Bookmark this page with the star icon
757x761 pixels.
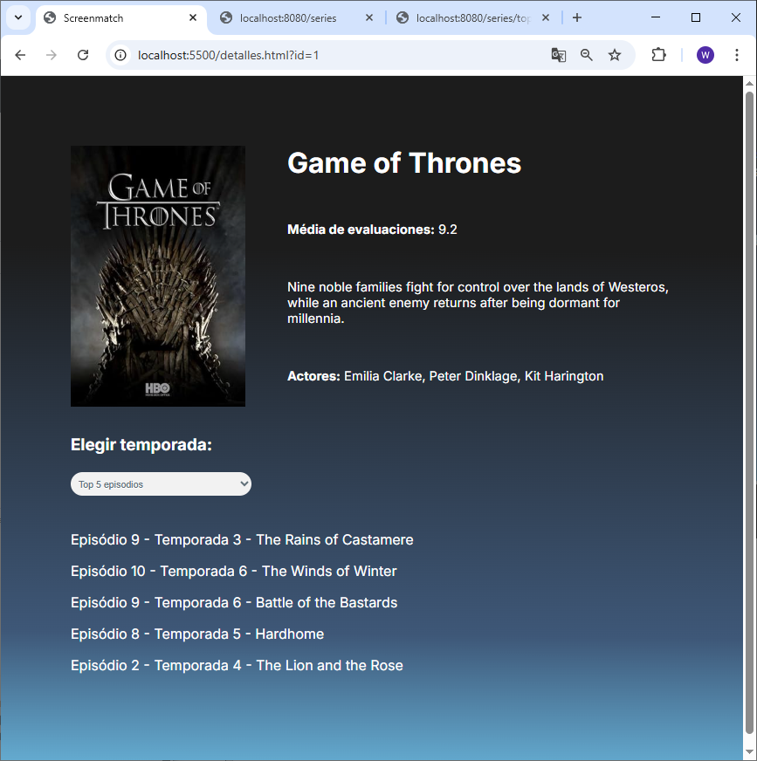point(615,55)
